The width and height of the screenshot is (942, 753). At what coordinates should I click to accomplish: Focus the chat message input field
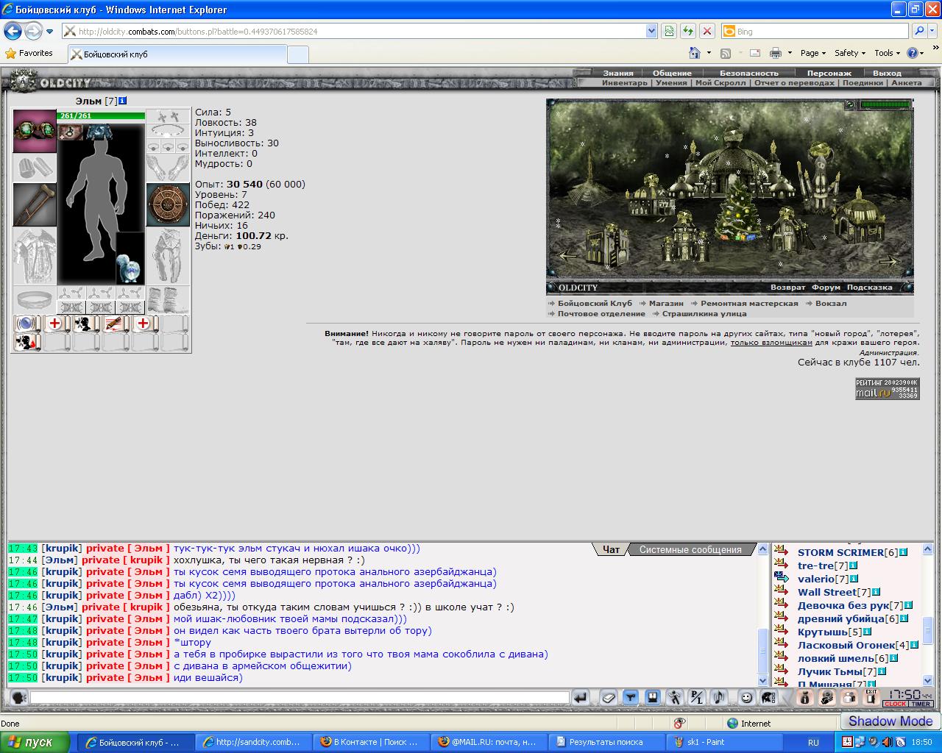pos(300,697)
